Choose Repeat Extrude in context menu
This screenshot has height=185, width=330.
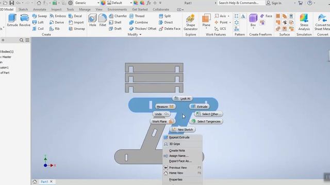click(183, 137)
